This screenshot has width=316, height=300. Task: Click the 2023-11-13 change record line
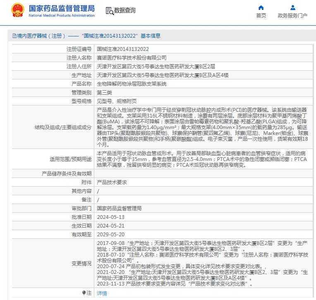coord(175,284)
